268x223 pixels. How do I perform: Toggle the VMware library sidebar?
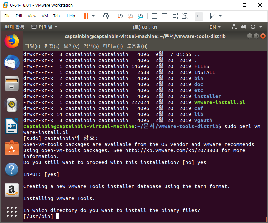coord(155,16)
